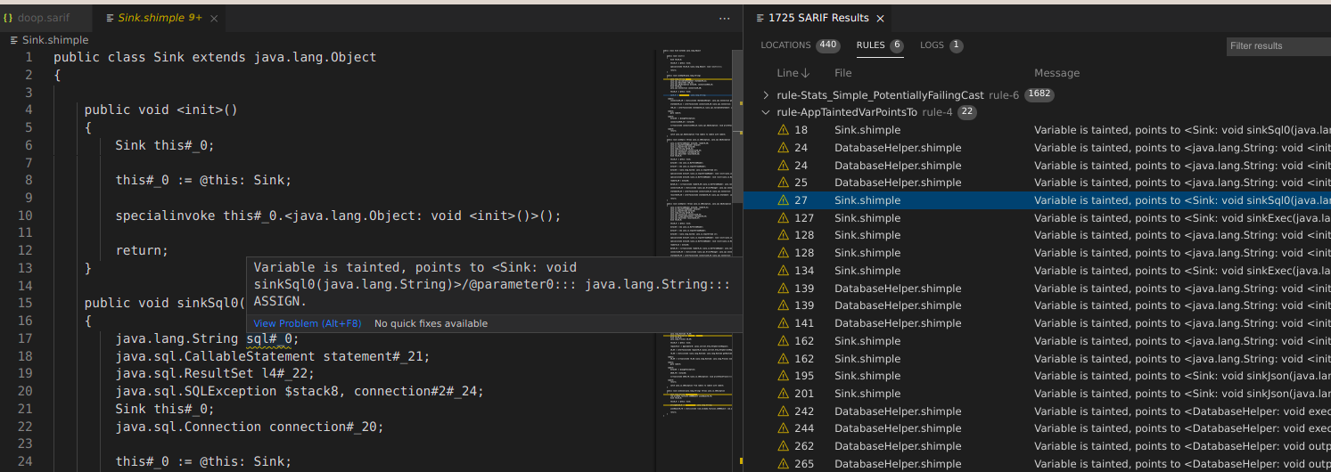Switch to the LOCATIONS tab
Image resolution: width=1331 pixels, height=472 pixels.
pyautogui.click(x=801, y=45)
